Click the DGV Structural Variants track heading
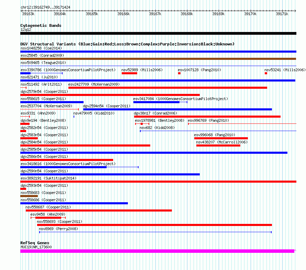306x270 pixels. pos(127,44)
